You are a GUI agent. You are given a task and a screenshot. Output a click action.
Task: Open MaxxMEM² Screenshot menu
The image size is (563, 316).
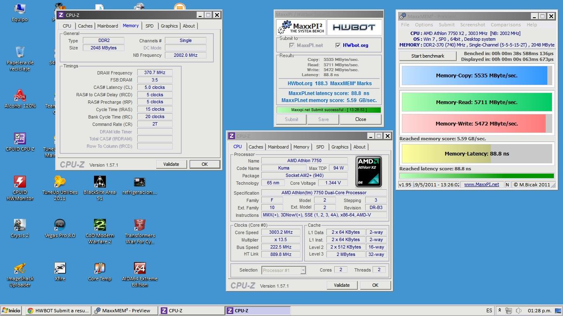pyautogui.click(x=473, y=25)
